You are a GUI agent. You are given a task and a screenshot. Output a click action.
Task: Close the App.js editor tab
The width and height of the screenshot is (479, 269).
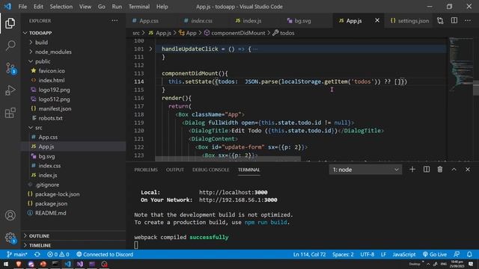click(377, 20)
